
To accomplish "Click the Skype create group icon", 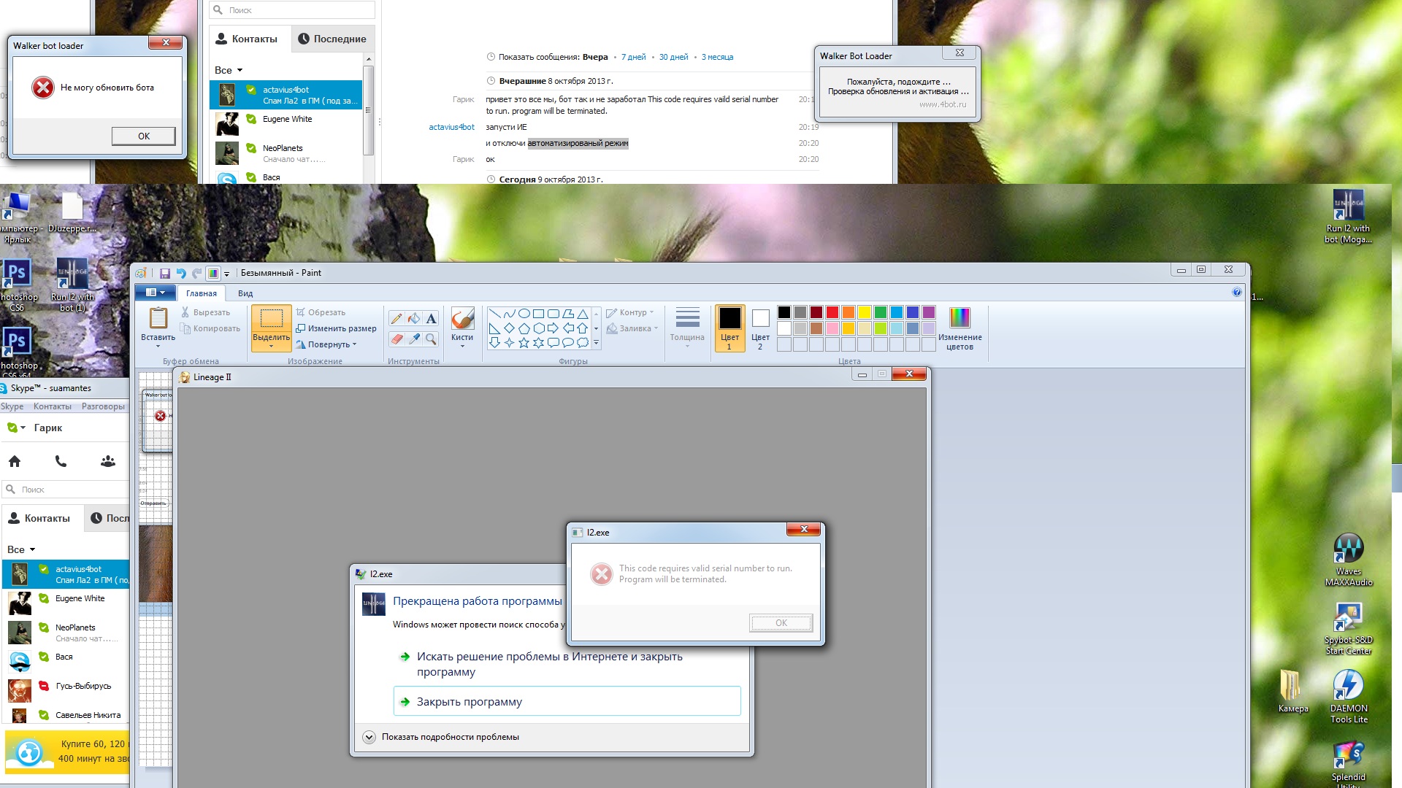I will coord(108,461).
